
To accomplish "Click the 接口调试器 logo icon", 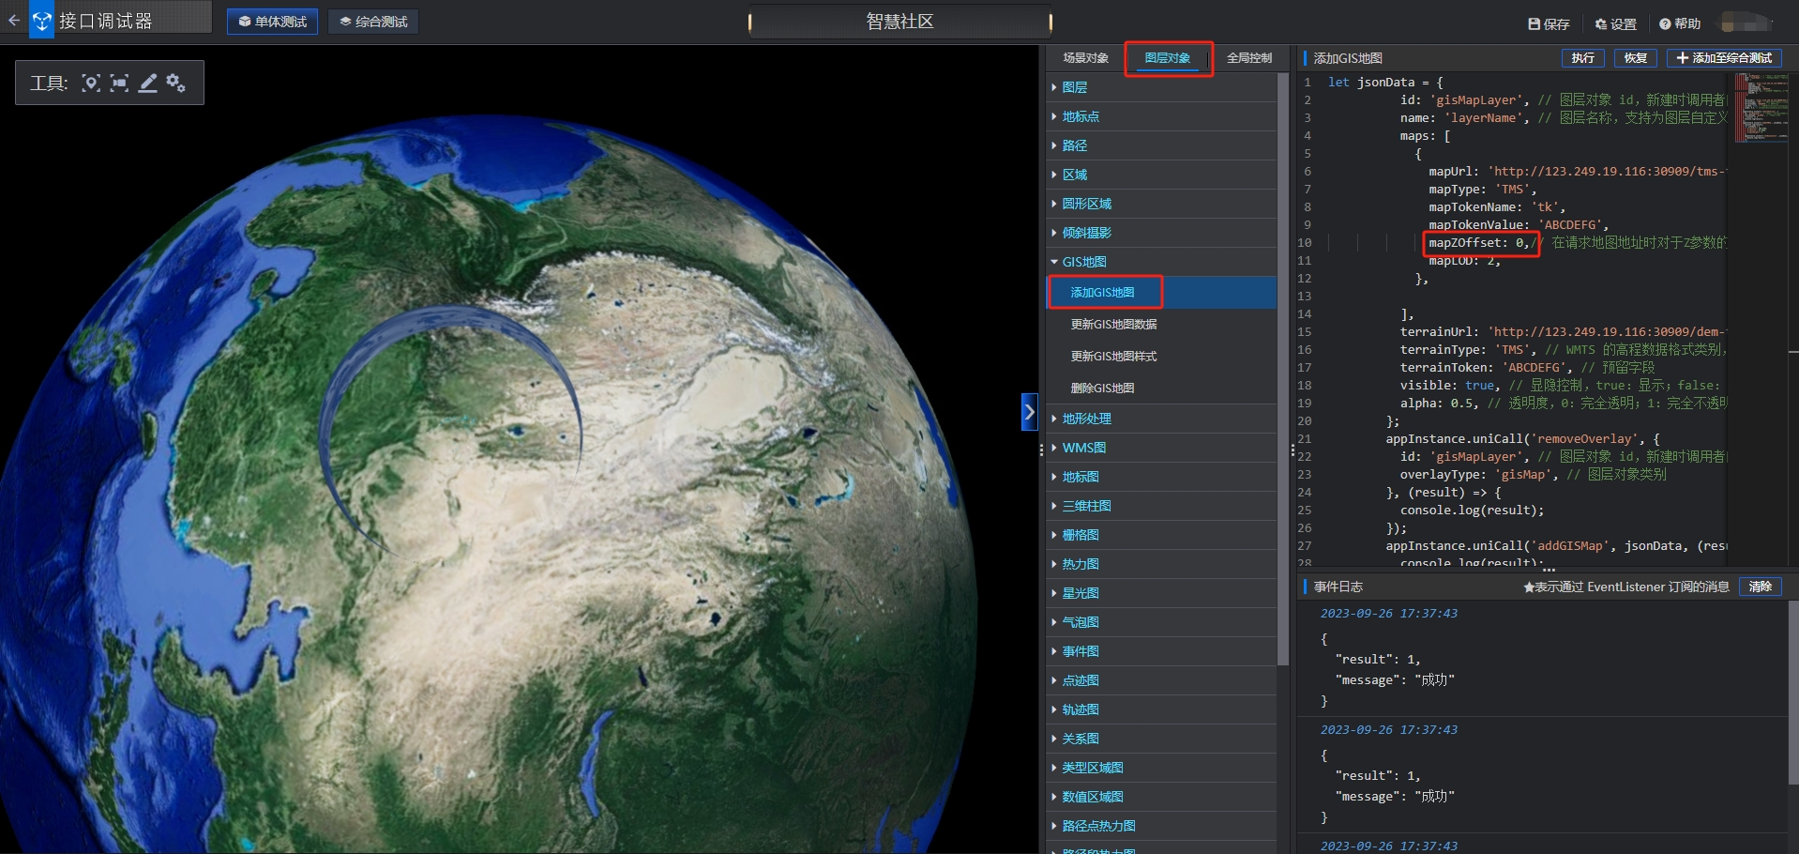I will tap(41, 21).
